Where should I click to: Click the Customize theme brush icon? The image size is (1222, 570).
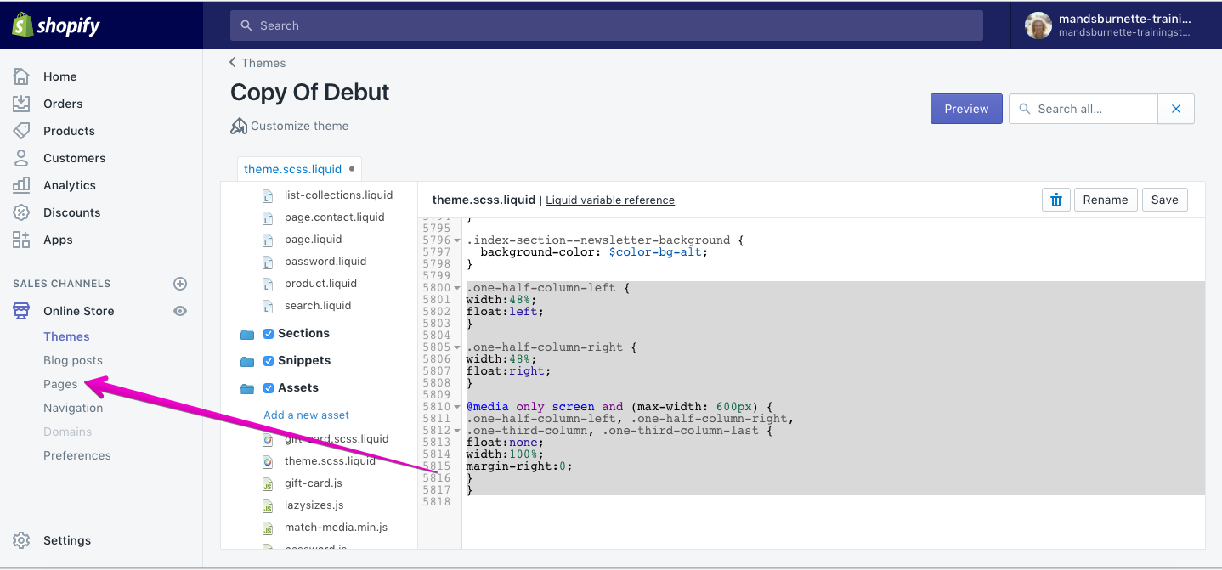[239, 126]
